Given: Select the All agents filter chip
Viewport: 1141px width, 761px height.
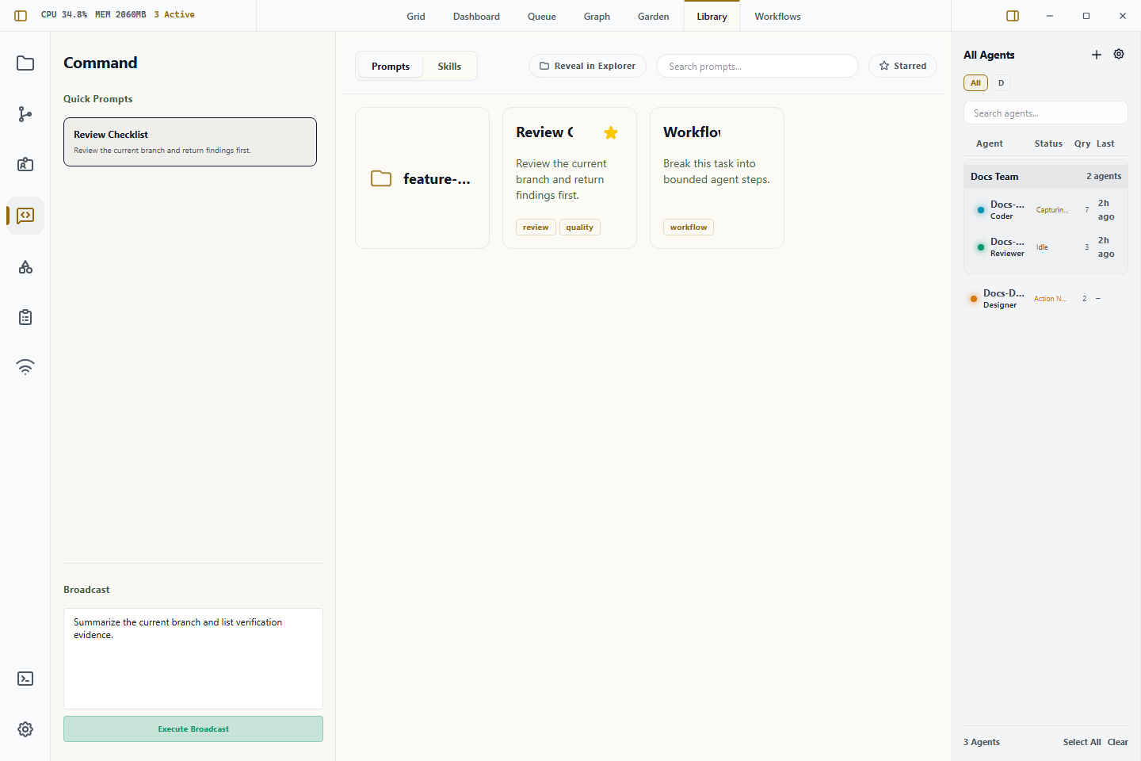Looking at the screenshot, I should (x=975, y=82).
